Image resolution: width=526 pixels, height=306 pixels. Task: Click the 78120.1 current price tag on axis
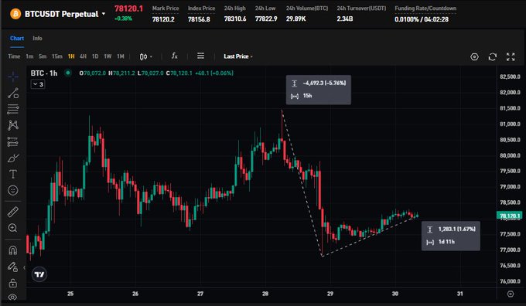click(x=510, y=216)
